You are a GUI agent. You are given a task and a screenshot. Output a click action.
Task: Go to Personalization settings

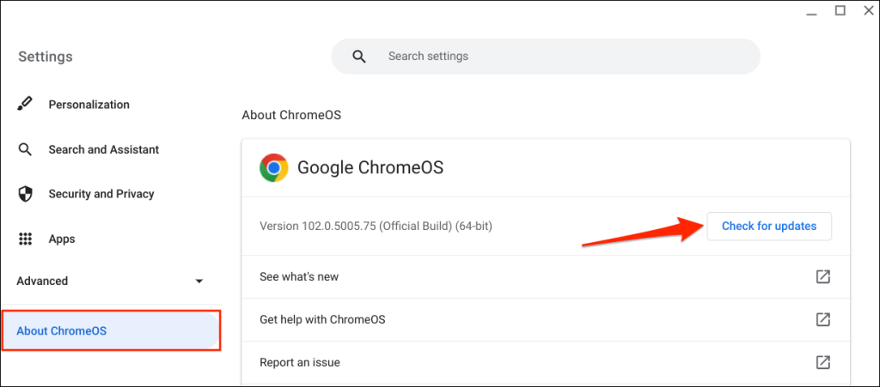[x=89, y=105]
